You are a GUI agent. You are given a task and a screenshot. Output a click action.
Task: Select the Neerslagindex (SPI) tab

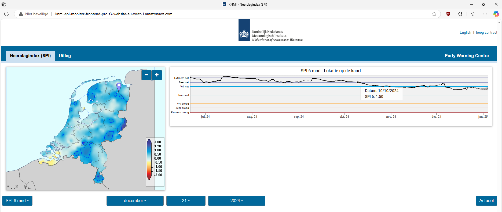(30, 56)
